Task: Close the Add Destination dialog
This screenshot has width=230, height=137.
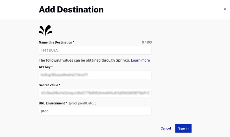Action: coord(225,9)
